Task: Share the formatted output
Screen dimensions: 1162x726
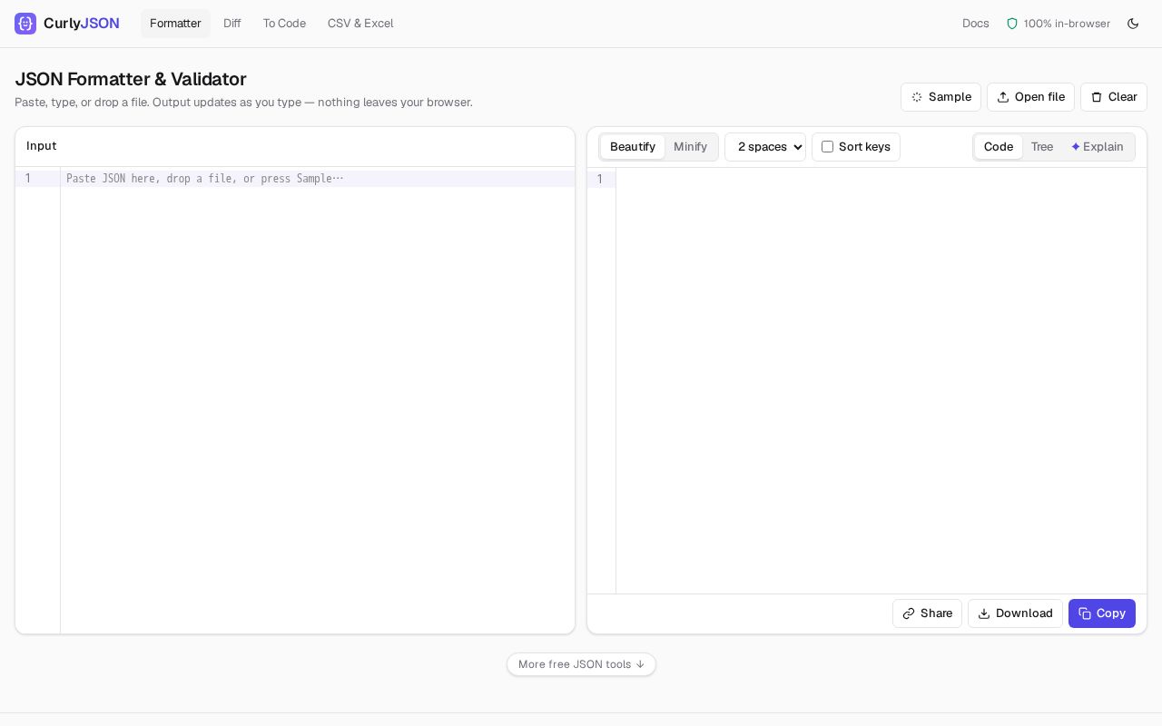Action: click(927, 613)
